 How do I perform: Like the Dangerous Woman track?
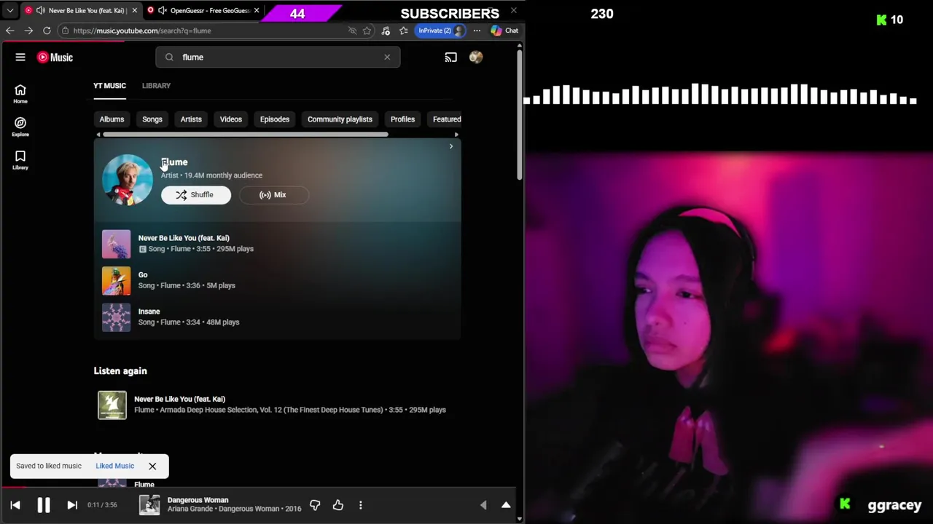click(x=338, y=505)
